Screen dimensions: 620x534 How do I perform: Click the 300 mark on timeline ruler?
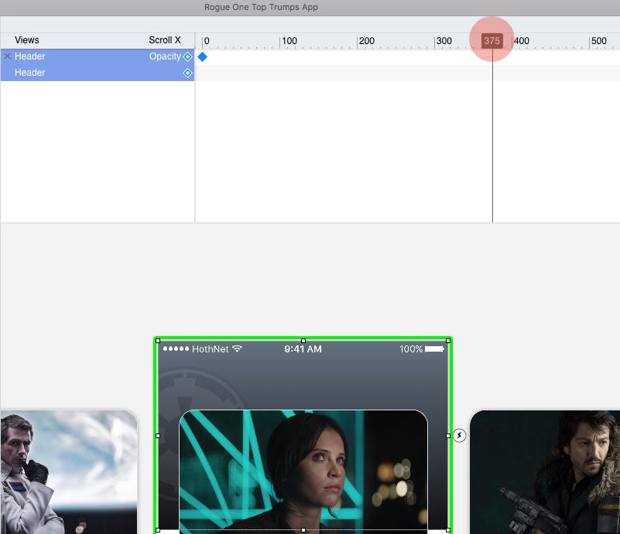point(444,41)
